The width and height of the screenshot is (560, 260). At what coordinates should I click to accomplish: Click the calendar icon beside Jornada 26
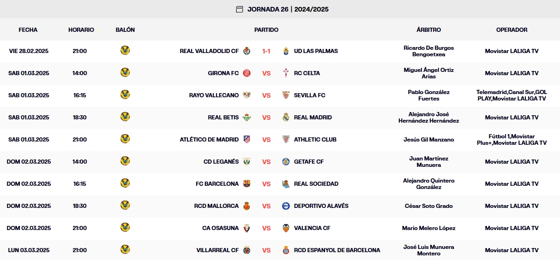pos(239,9)
